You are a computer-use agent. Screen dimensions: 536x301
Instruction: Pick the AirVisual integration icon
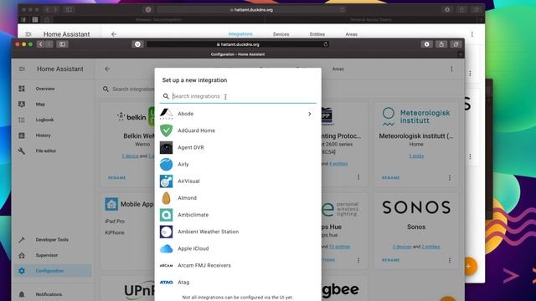[x=166, y=181]
